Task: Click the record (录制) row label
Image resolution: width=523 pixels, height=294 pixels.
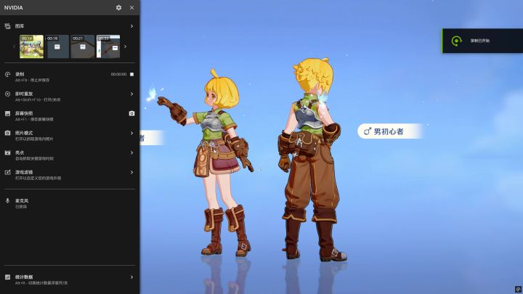Action: [x=20, y=74]
